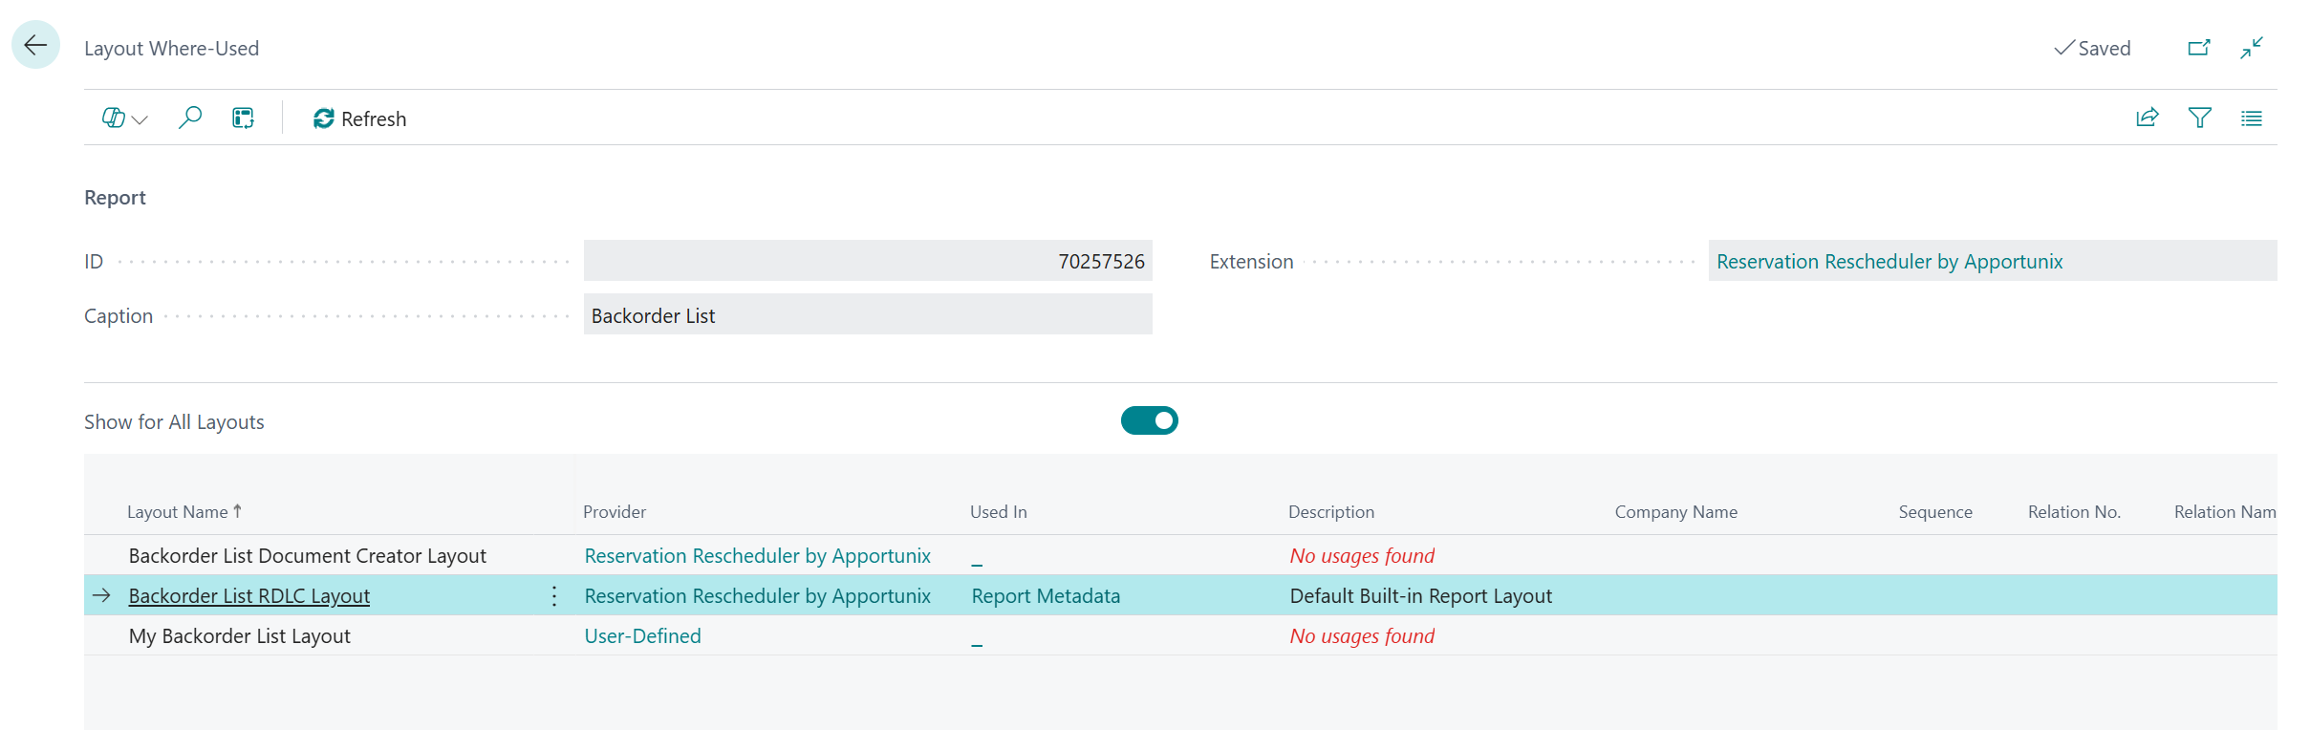Click the Refresh action
Image resolution: width=2310 pixels, height=730 pixels.
360,118
